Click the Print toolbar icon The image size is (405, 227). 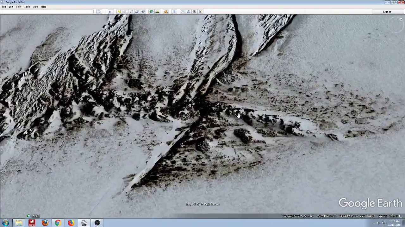click(x=189, y=12)
